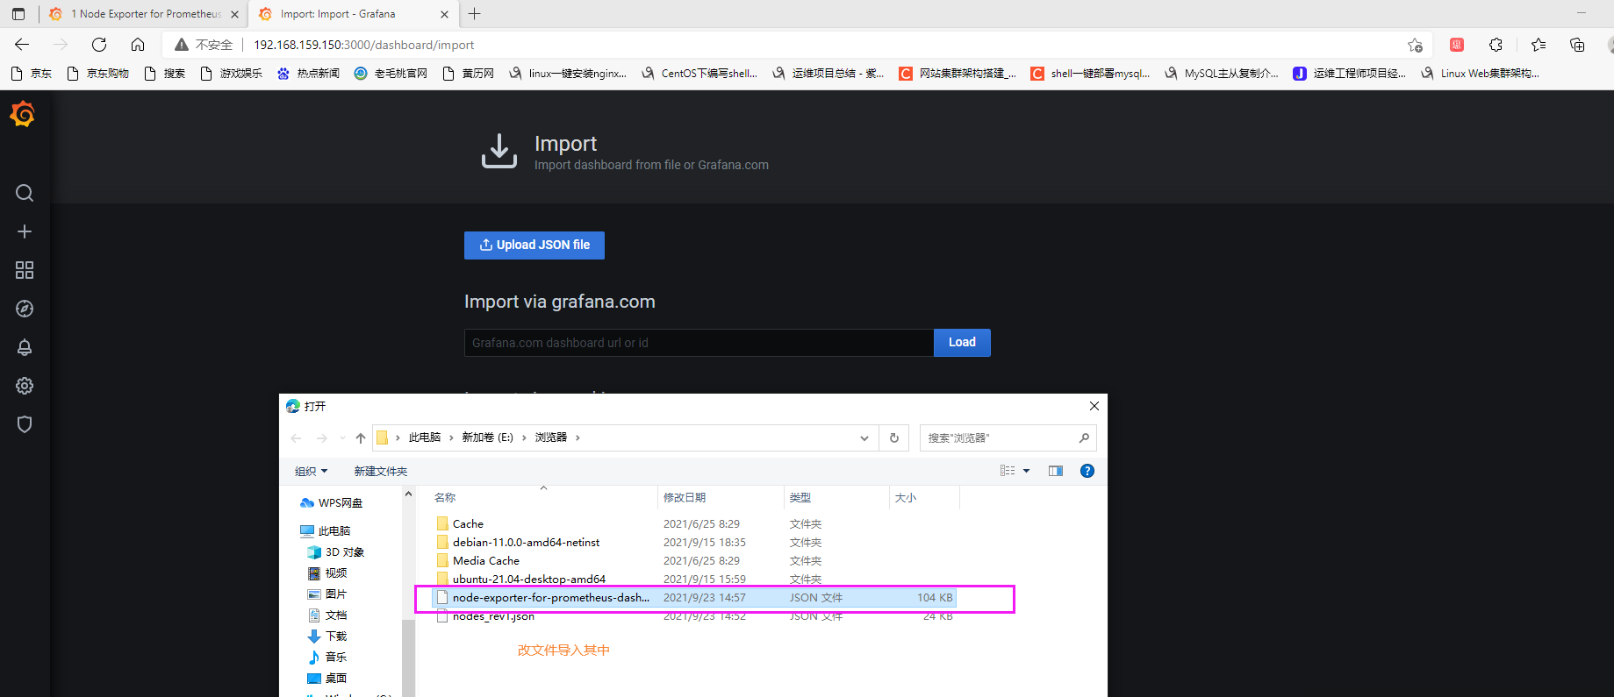Expand address path history dropdown
The height and width of the screenshot is (697, 1614).
(x=864, y=437)
